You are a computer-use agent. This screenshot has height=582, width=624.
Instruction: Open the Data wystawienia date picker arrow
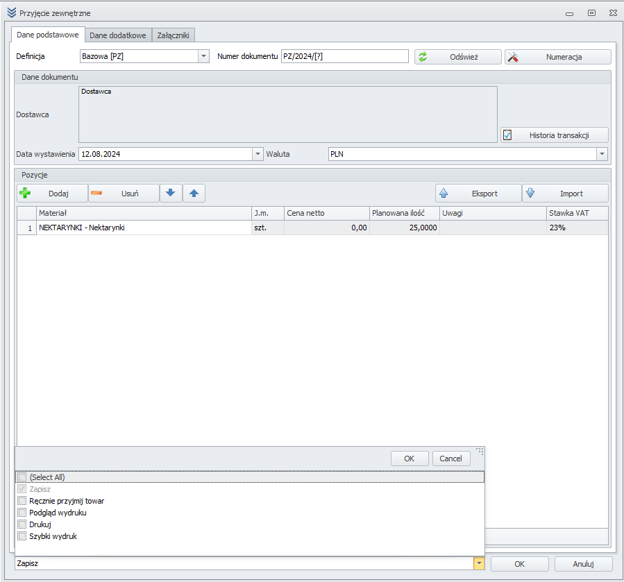click(x=258, y=154)
